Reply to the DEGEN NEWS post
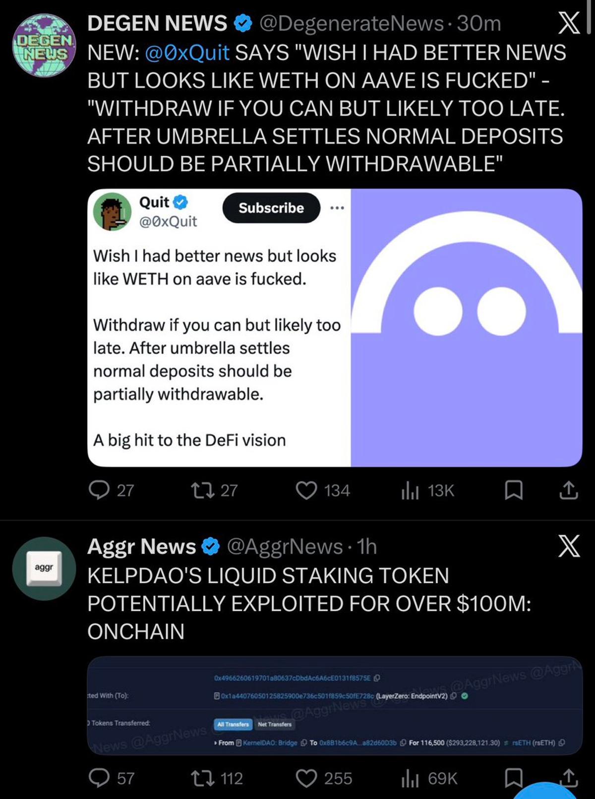Screen dimensions: 595x799 point(99,490)
